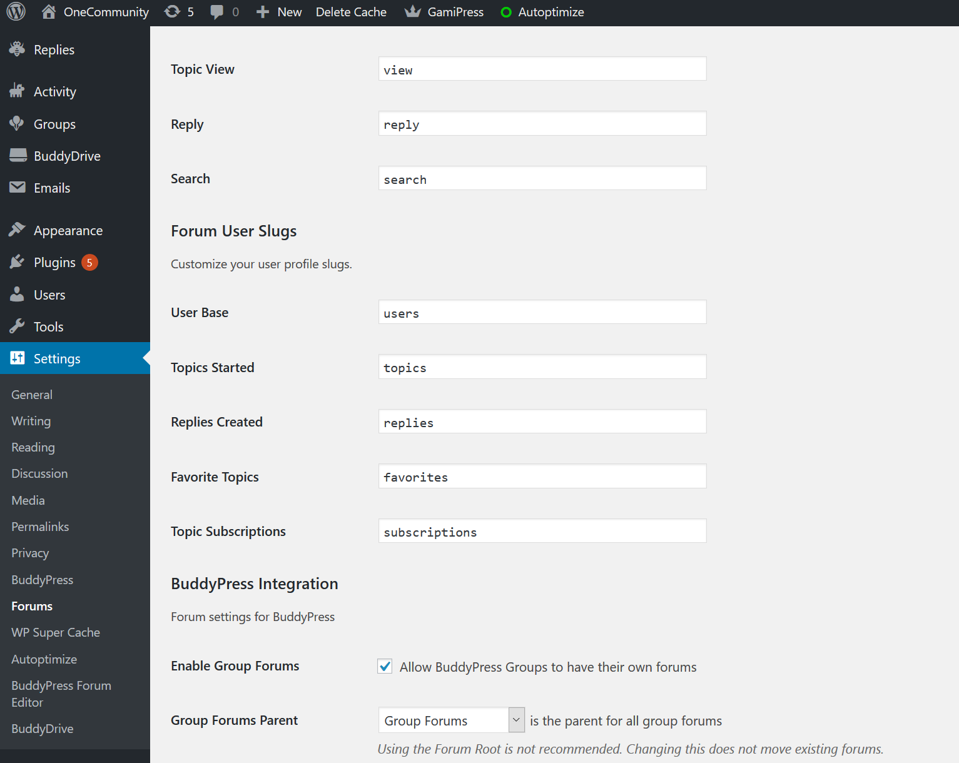Click the home icon beside OneCommunity
The image size is (959, 763).
click(49, 12)
